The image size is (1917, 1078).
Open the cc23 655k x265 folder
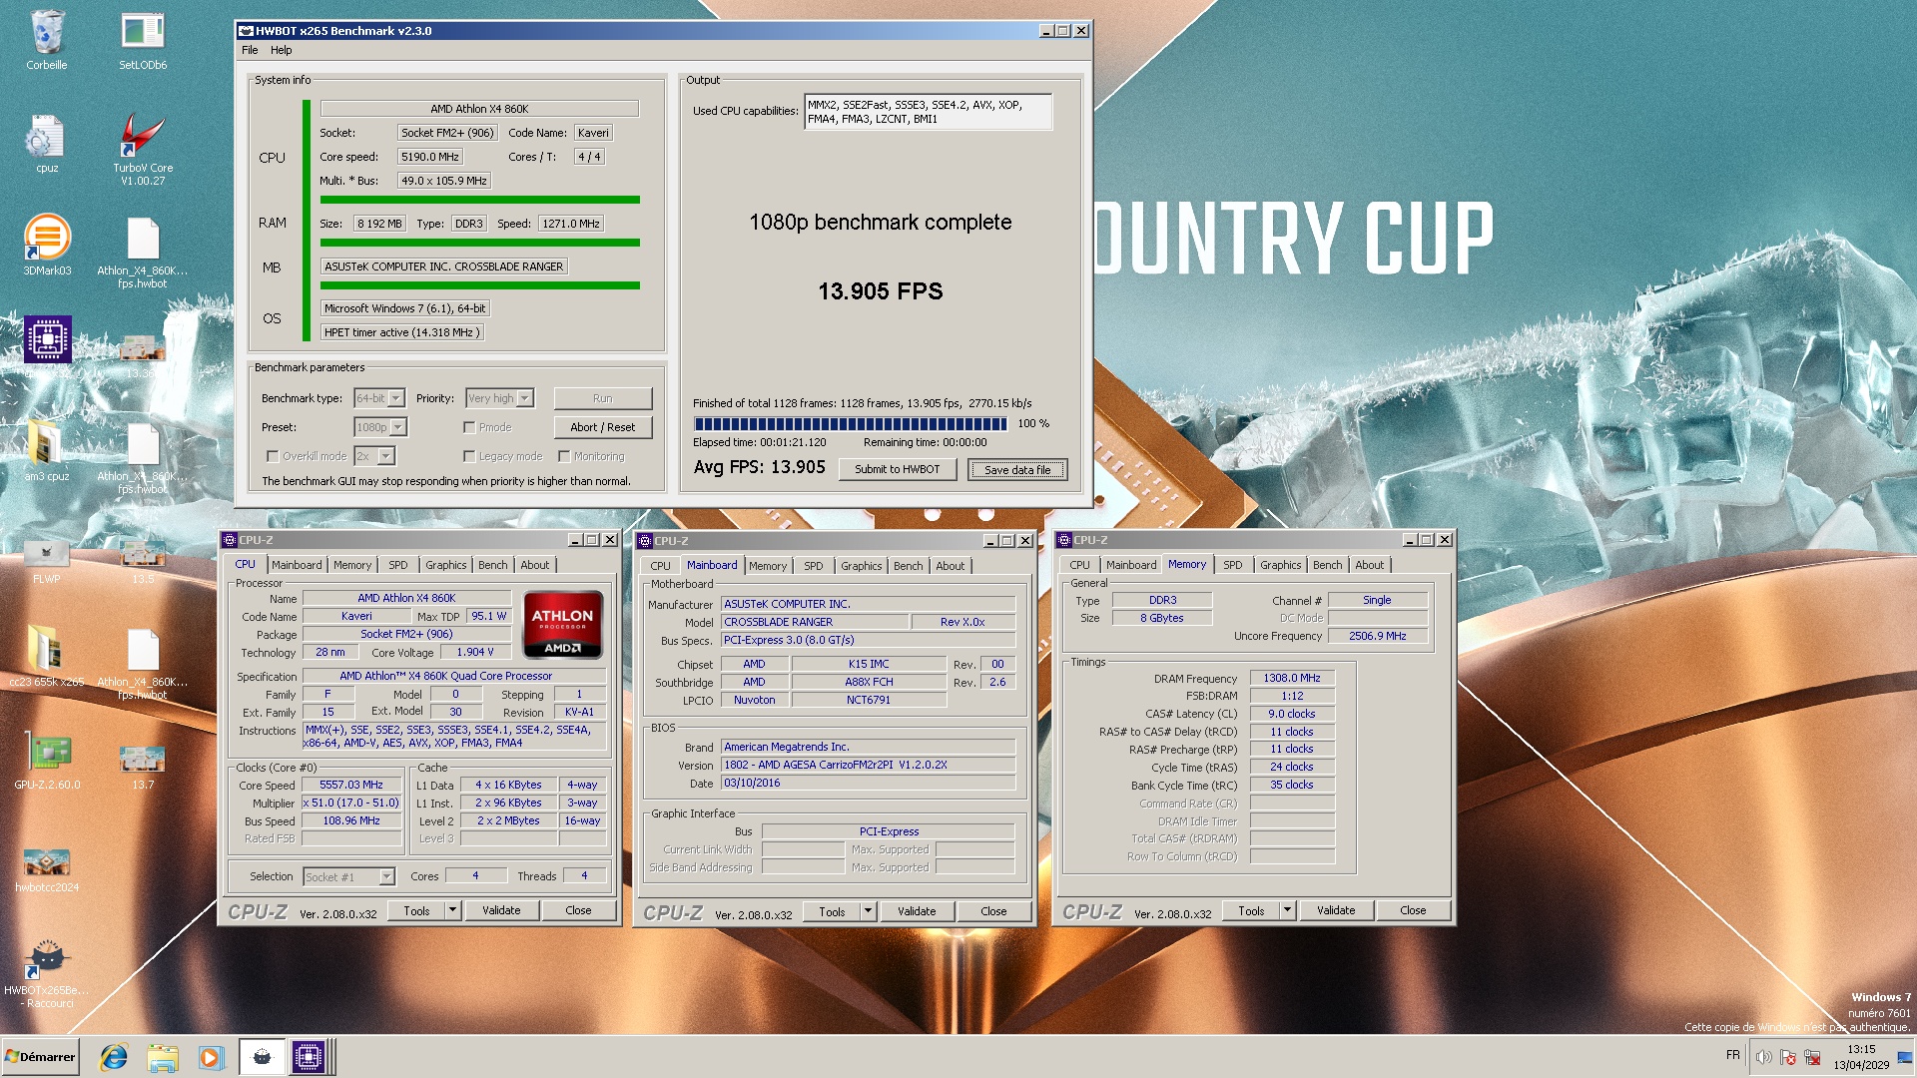tap(47, 656)
